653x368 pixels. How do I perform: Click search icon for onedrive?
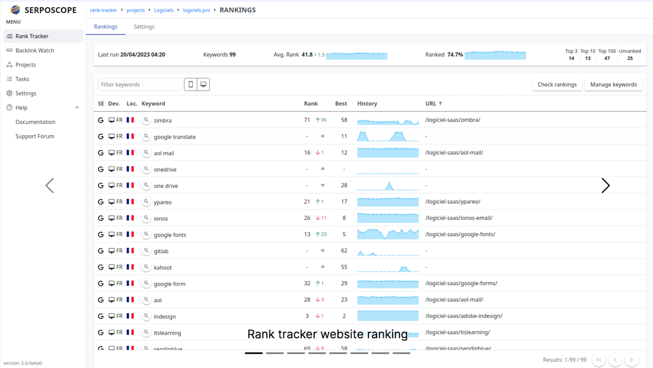click(x=146, y=169)
